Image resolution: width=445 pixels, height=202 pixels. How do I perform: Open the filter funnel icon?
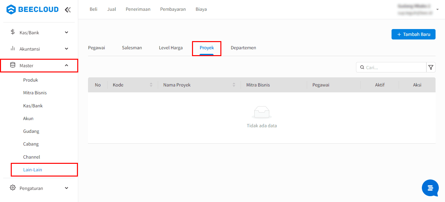[x=431, y=67]
